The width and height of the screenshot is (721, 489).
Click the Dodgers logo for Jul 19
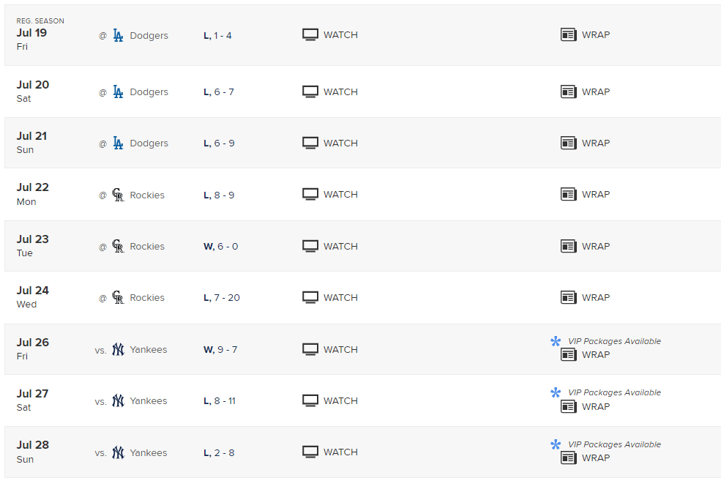[x=118, y=35]
